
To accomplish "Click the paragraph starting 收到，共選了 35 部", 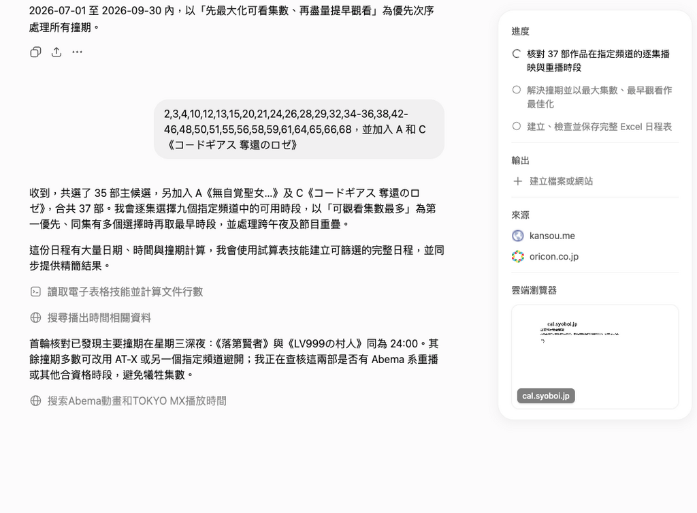I will 233,208.
